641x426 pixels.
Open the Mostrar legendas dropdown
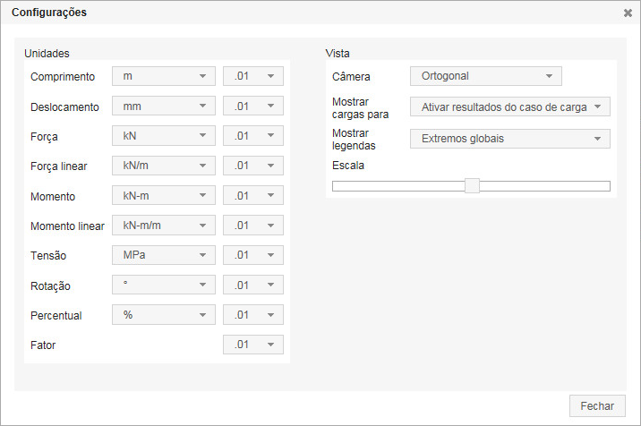click(510, 139)
